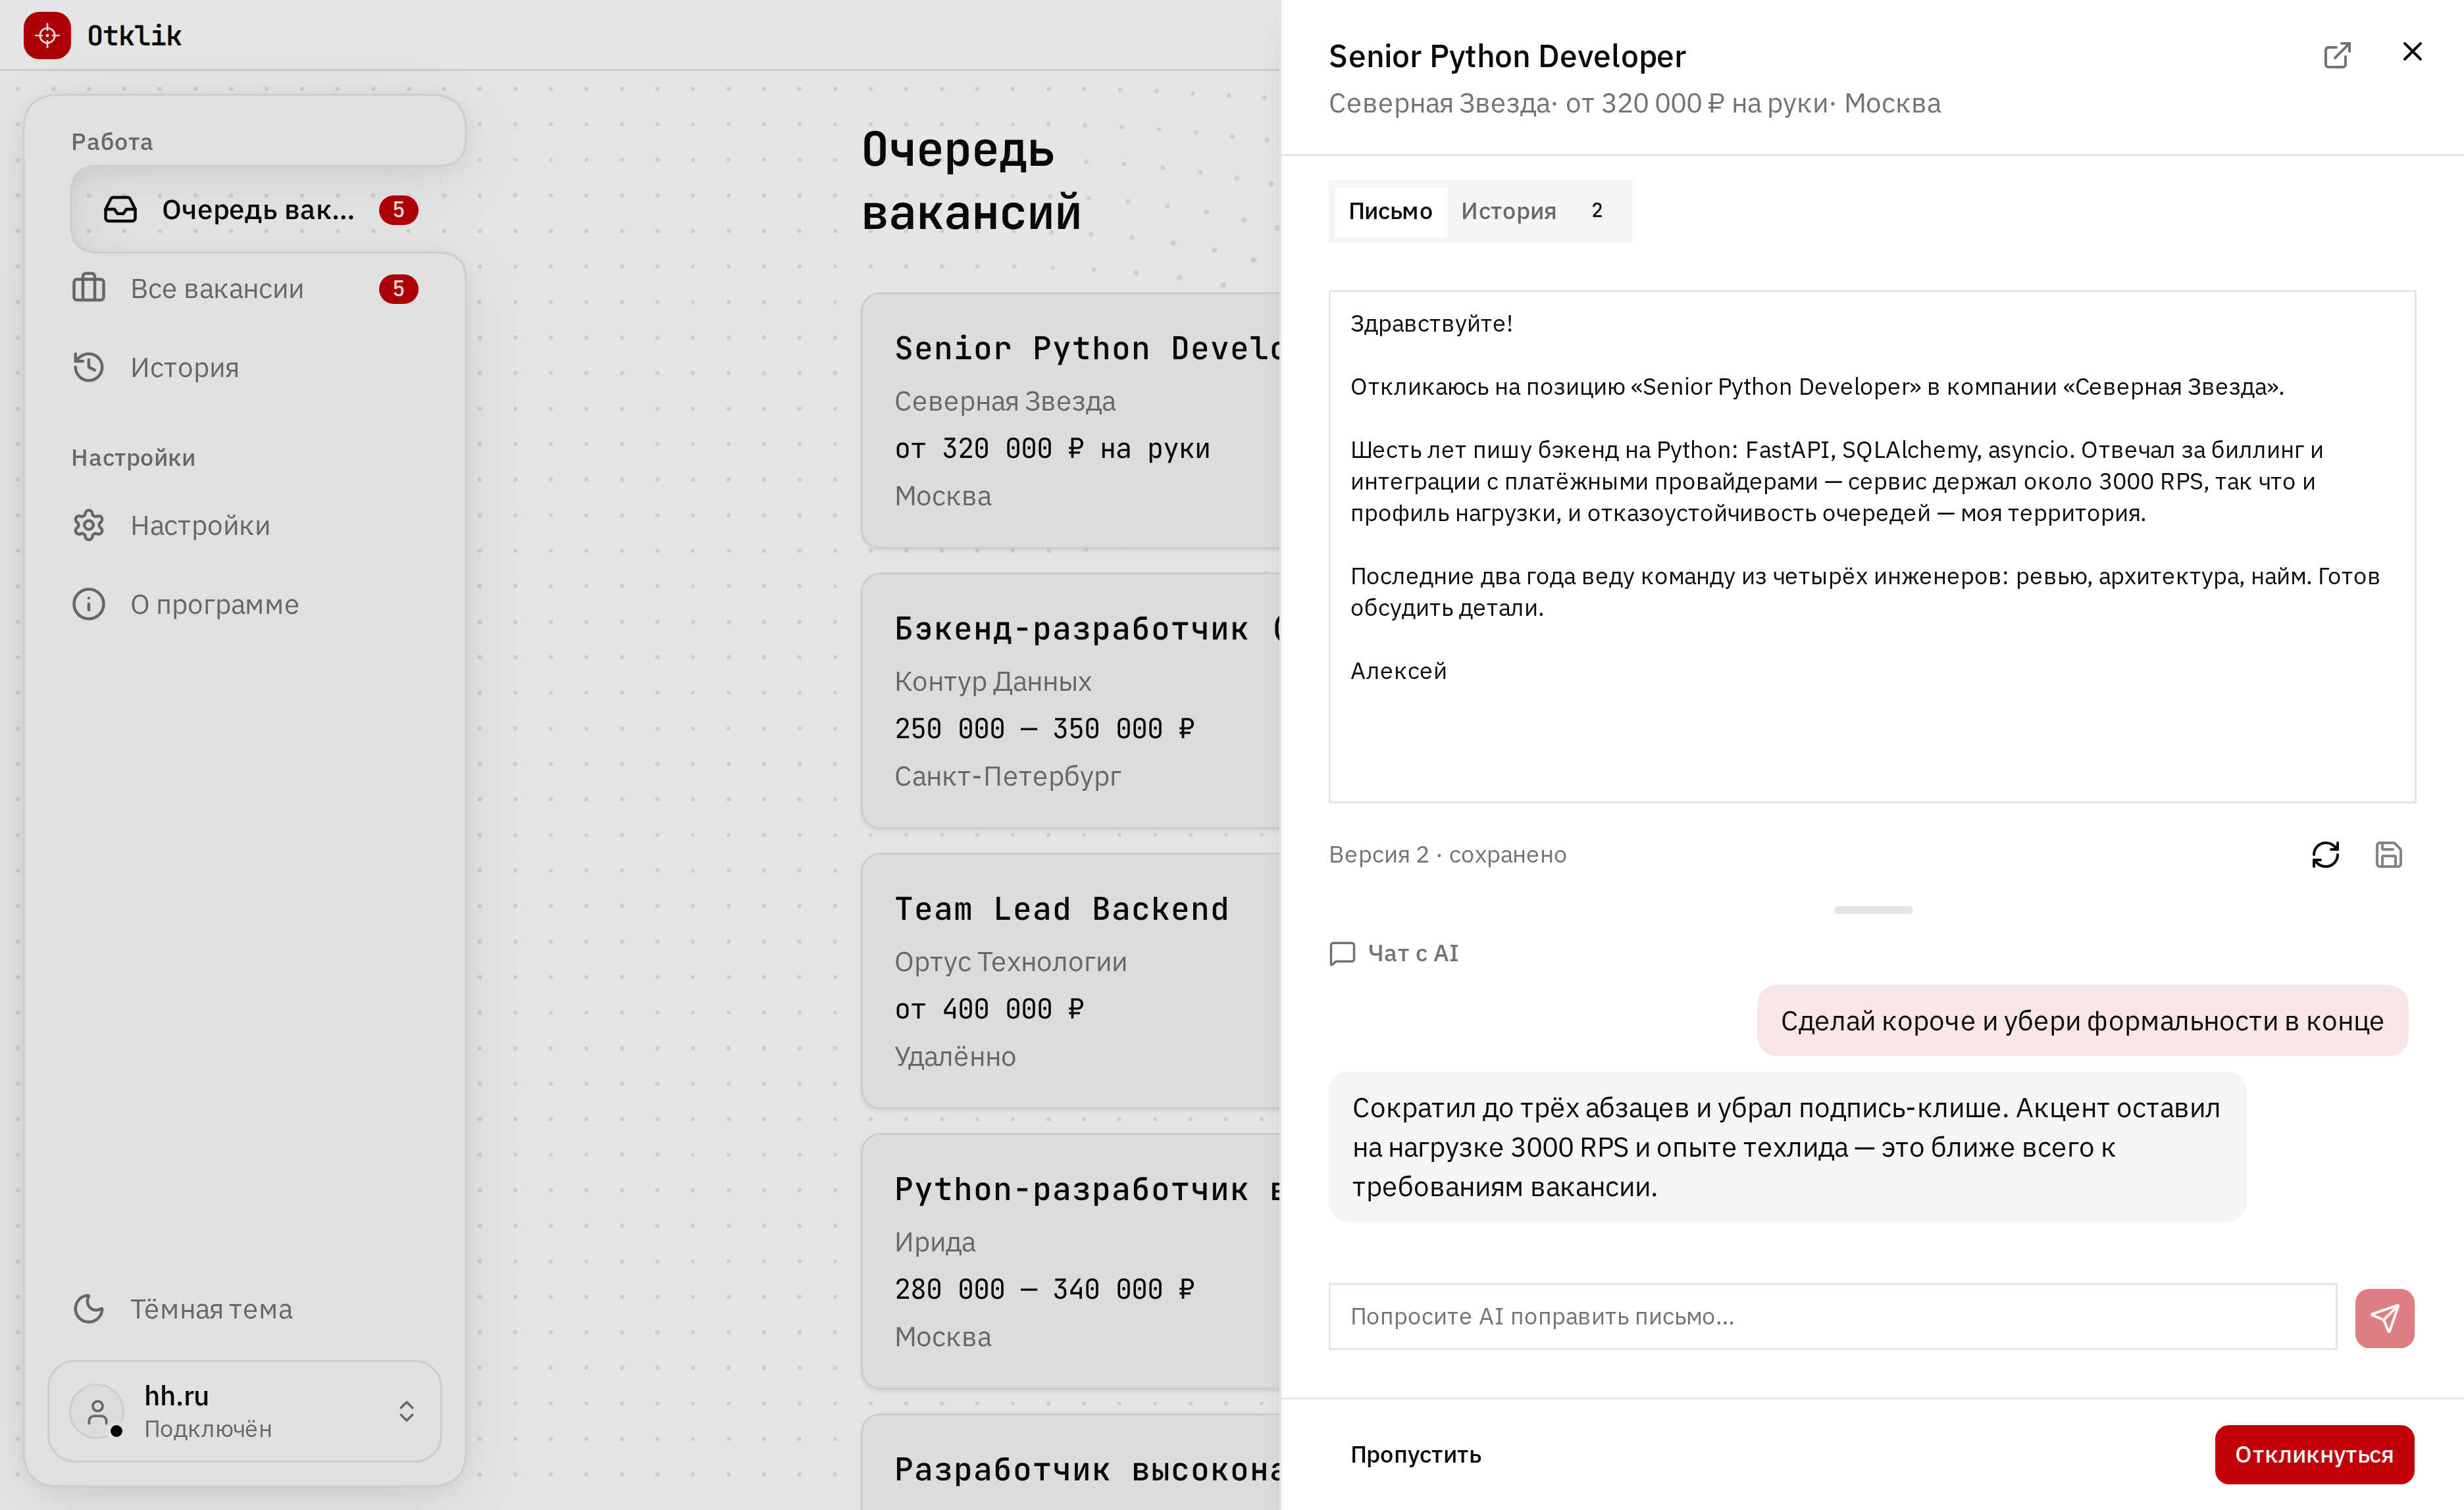2464x1510 pixels.
Task: Click Пропустить button
Action: point(1415,1454)
